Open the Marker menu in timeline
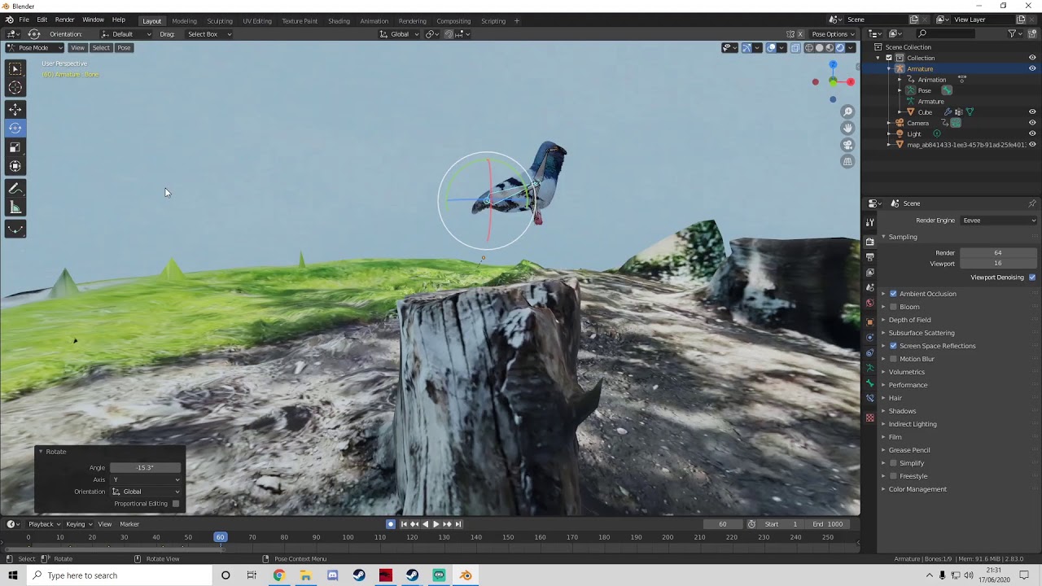1042x586 pixels. (129, 524)
